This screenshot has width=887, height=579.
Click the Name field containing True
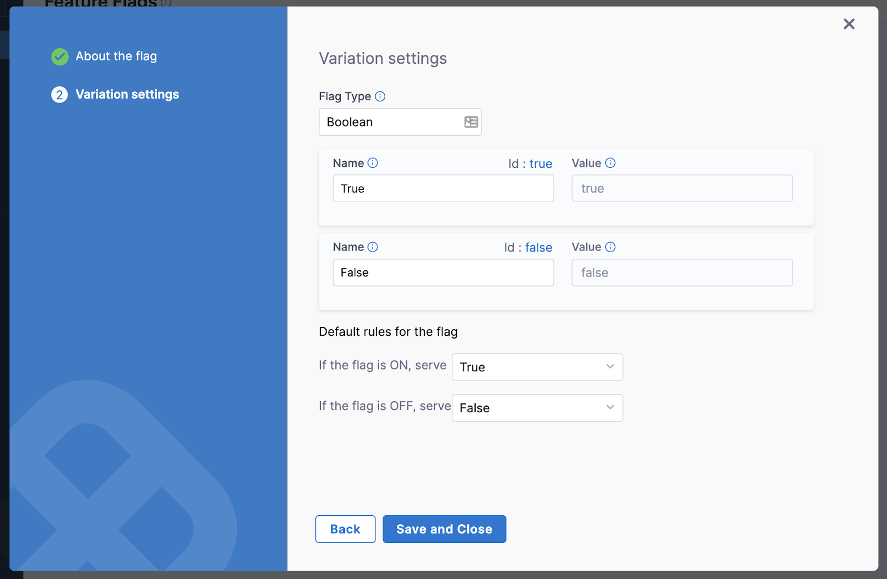coord(443,188)
